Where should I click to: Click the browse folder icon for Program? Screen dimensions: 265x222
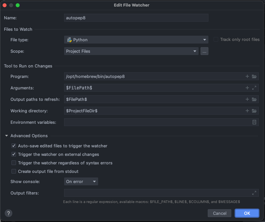[x=254, y=76]
